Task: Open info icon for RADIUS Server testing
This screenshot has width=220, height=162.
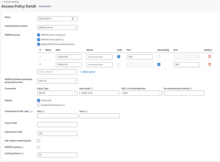Action: click(64, 35)
